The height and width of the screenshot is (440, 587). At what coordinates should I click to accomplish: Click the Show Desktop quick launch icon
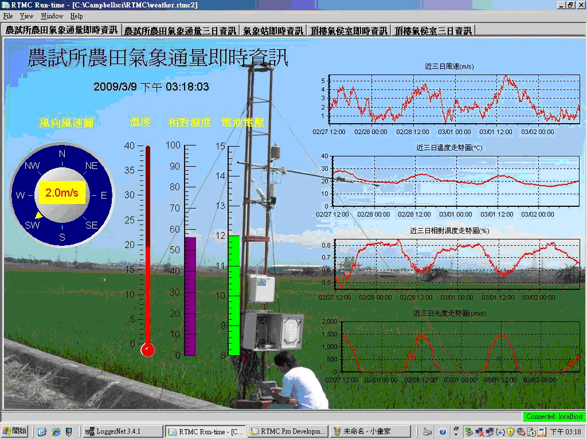tap(42, 431)
